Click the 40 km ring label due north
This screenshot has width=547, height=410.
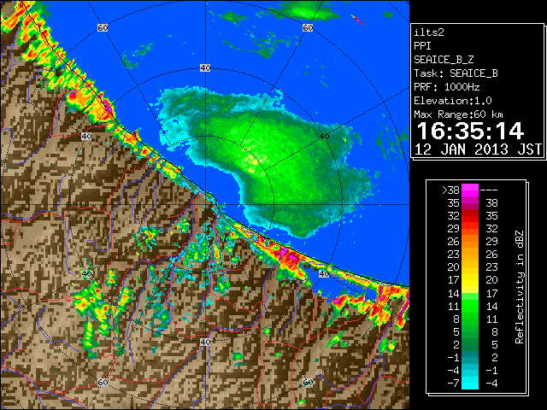pyautogui.click(x=205, y=68)
